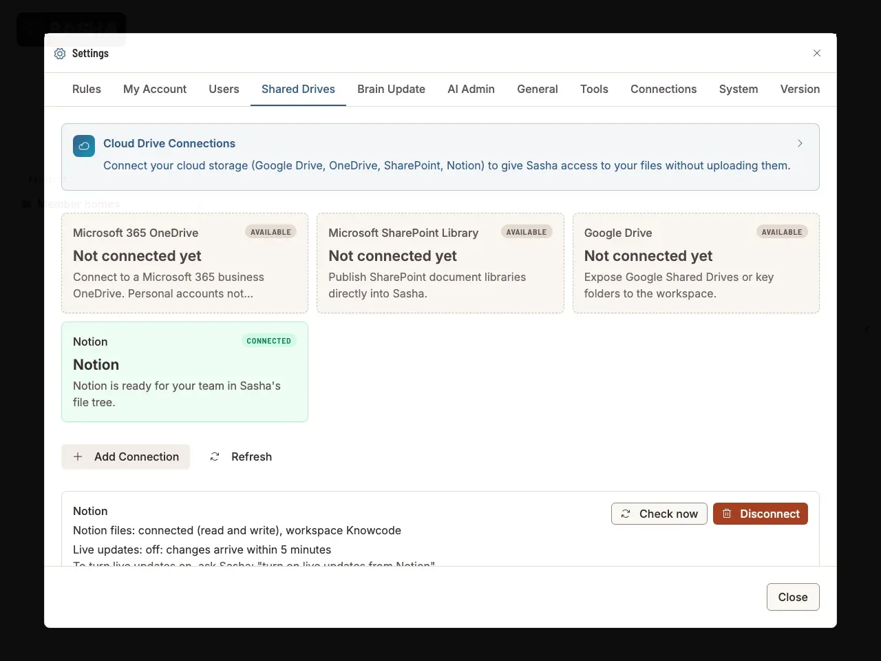Open the Brain Update tab
Image resolution: width=881 pixels, height=661 pixels.
click(x=391, y=89)
